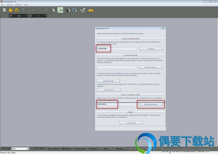The image size is (218, 154).
Task: Click the Object Editor workspace button
Action: click(53, 149)
